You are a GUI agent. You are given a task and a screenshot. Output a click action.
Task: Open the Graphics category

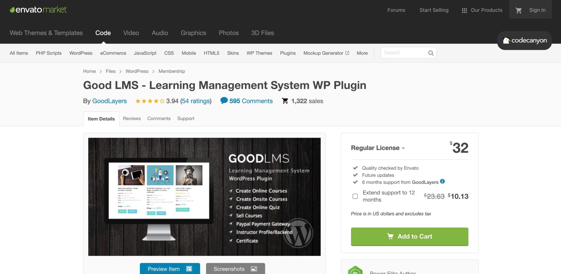[x=193, y=33]
